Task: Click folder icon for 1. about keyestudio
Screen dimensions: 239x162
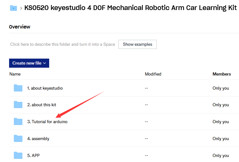Action: 18,88
